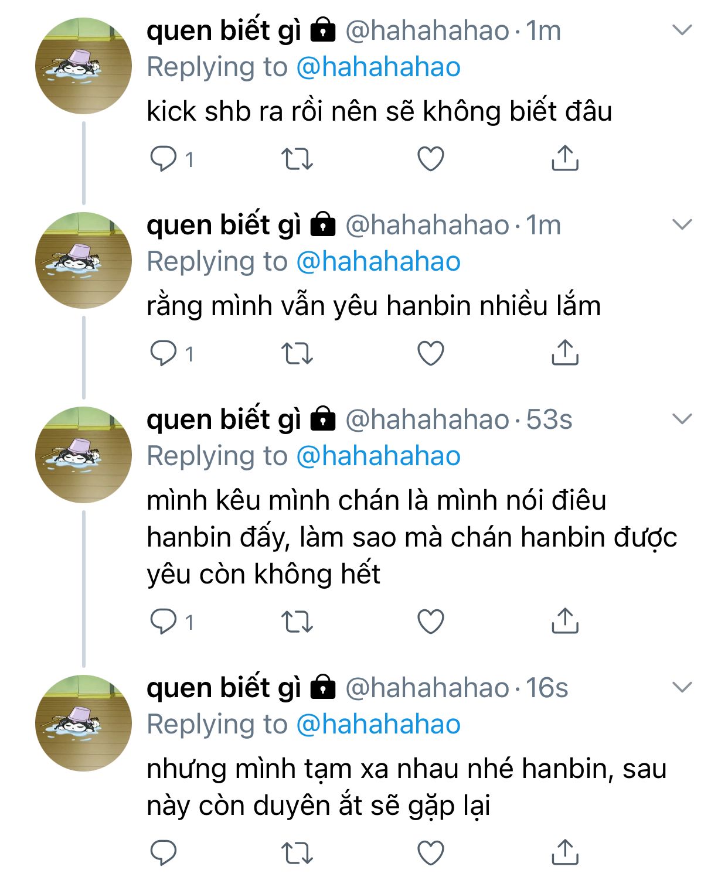This screenshot has width=728, height=877.
Task: Open options chevron on the first tweet
Action: click(682, 30)
